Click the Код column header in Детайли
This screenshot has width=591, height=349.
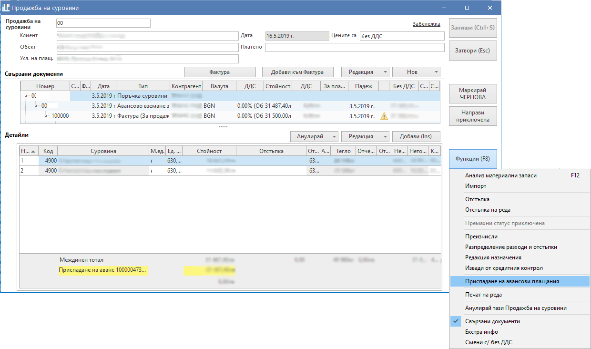click(48, 151)
